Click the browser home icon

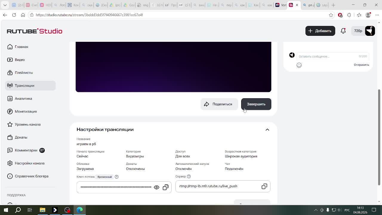[23, 15]
